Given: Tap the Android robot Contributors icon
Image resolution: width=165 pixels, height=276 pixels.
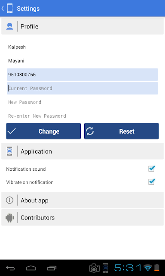Looking at the screenshot, I should [x=9, y=217].
